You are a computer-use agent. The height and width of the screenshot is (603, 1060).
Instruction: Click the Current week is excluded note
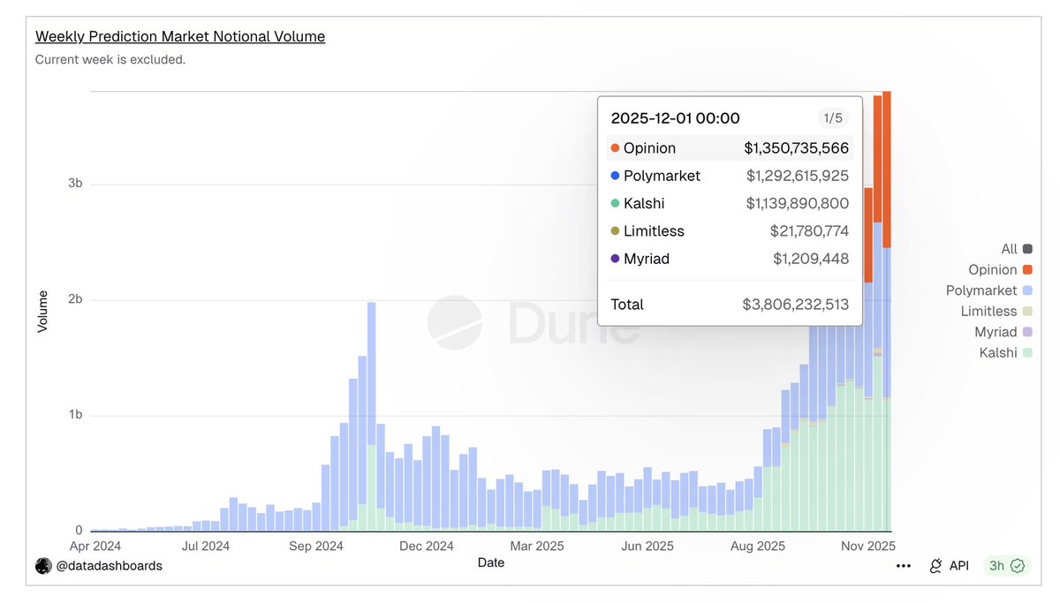coord(110,60)
